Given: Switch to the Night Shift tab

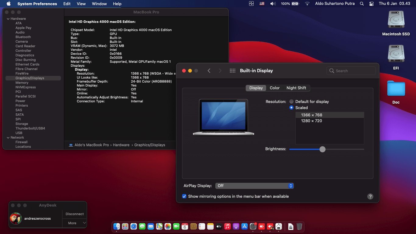Looking at the screenshot, I should [x=296, y=88].
